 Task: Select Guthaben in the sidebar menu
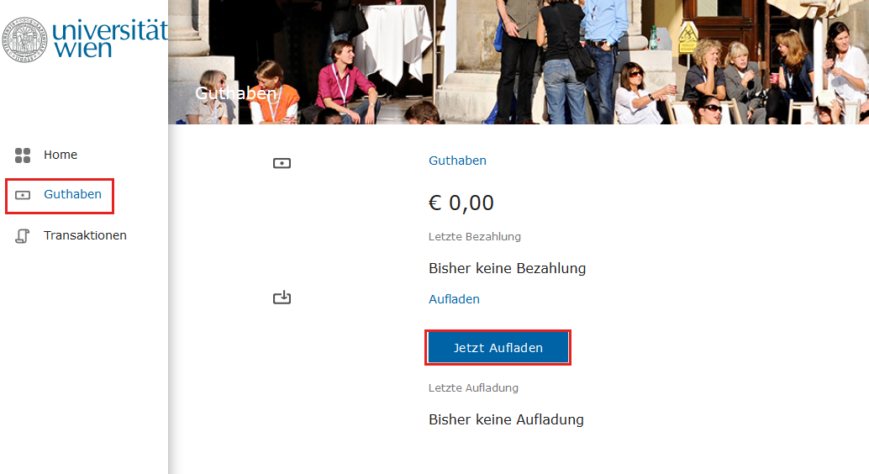point(72,194)
